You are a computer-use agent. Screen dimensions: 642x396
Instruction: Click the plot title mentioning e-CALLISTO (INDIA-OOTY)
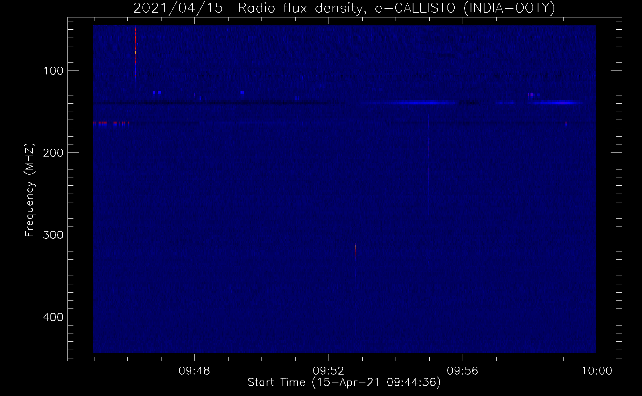[344, 8]
